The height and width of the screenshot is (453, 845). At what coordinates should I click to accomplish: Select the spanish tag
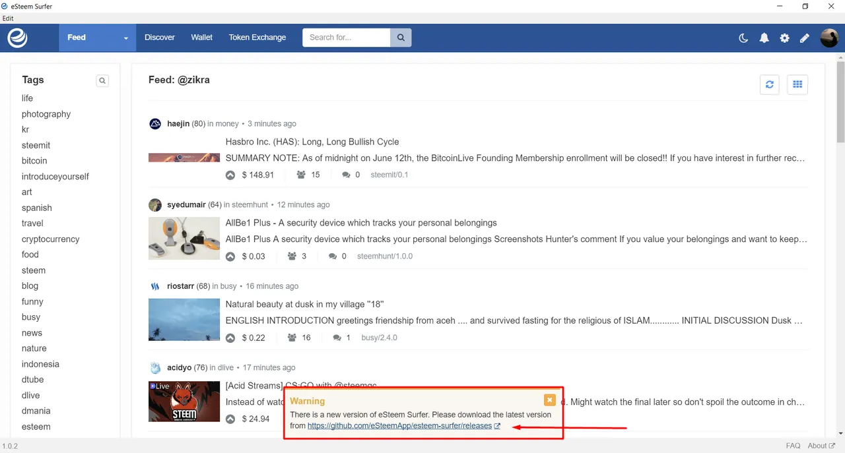click(x=36, y=208)
